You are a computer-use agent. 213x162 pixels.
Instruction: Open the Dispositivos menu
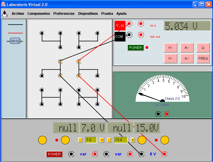click(88, 14)
